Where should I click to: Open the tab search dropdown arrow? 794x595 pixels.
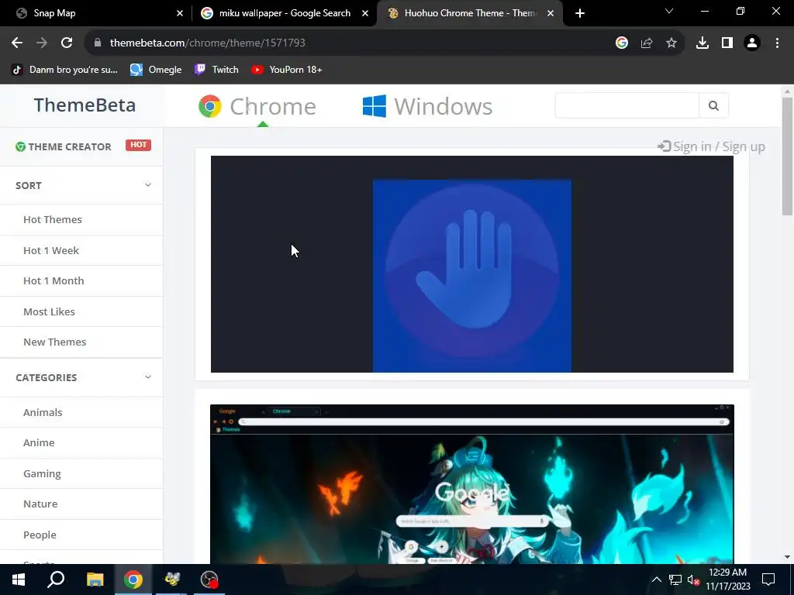pyautogui.click(x=669, y=11)
